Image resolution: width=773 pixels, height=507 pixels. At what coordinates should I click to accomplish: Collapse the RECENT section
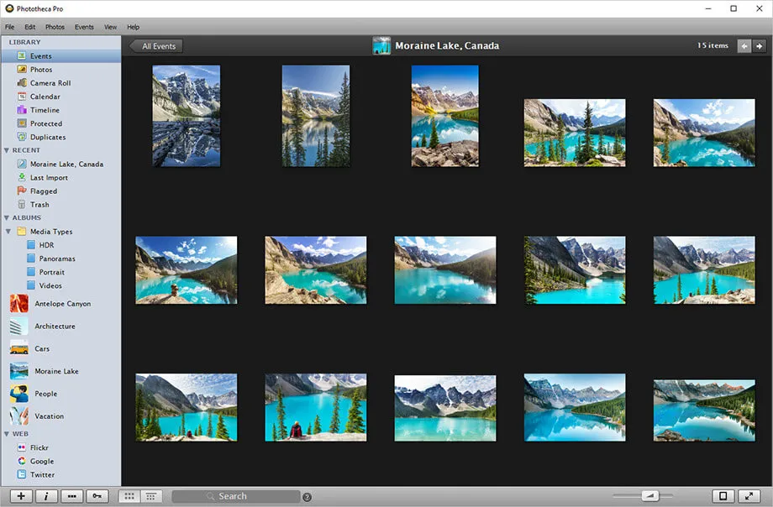click(x=7, y=150)
